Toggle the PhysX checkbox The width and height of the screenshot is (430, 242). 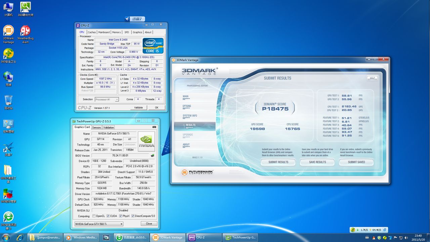(120, 216)
